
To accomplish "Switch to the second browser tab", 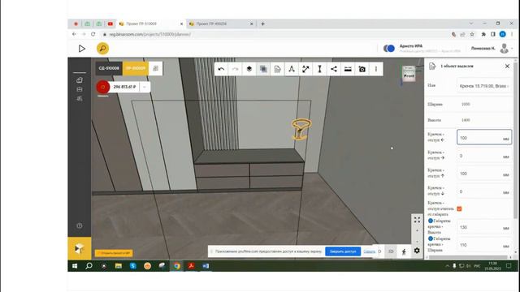I will click(220, 24).
